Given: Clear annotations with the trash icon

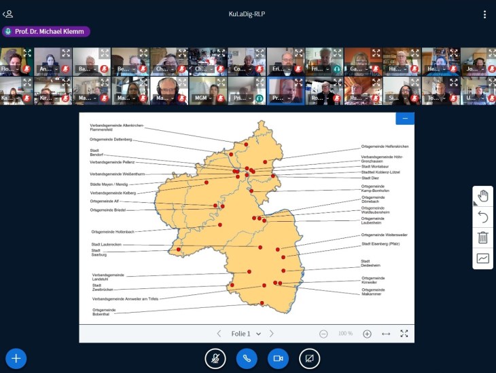Looking at the screenshot, I should [483, 237].
